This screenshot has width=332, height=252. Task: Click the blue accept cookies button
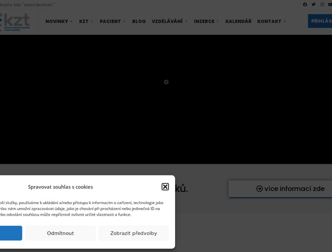[x=10, y=233]
